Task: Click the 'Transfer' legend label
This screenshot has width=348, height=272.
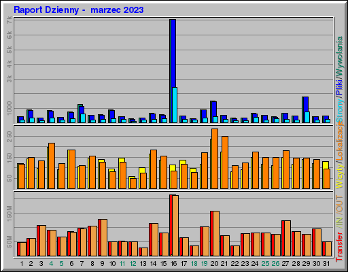Action: [339, 247]
